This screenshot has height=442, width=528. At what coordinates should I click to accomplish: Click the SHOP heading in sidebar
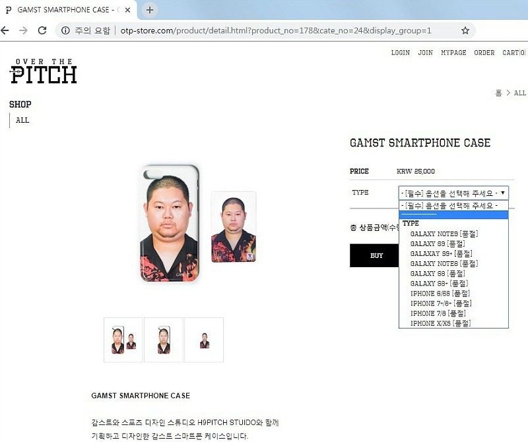20,104
